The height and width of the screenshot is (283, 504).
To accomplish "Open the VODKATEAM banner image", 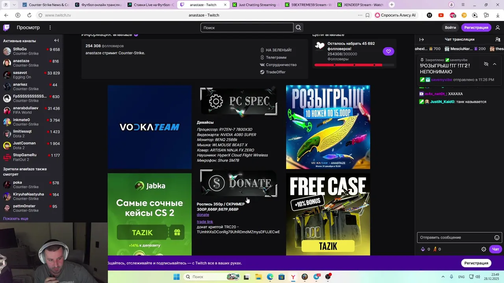I will (x=150, y=127).
